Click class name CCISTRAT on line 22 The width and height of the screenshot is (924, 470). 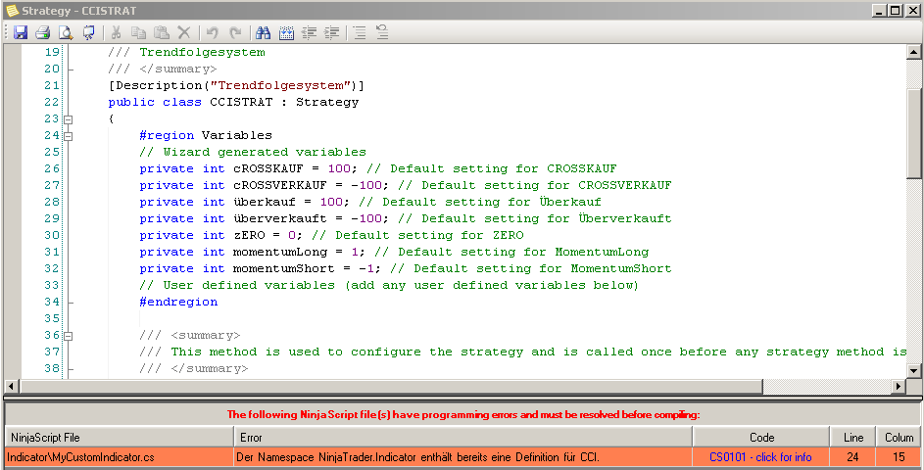point(242,102)
